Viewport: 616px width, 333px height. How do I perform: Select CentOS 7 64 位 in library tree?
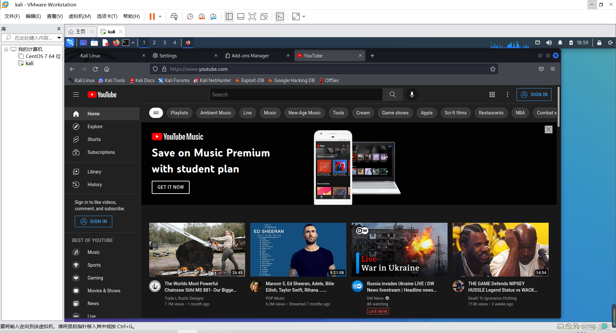[39, 56]
